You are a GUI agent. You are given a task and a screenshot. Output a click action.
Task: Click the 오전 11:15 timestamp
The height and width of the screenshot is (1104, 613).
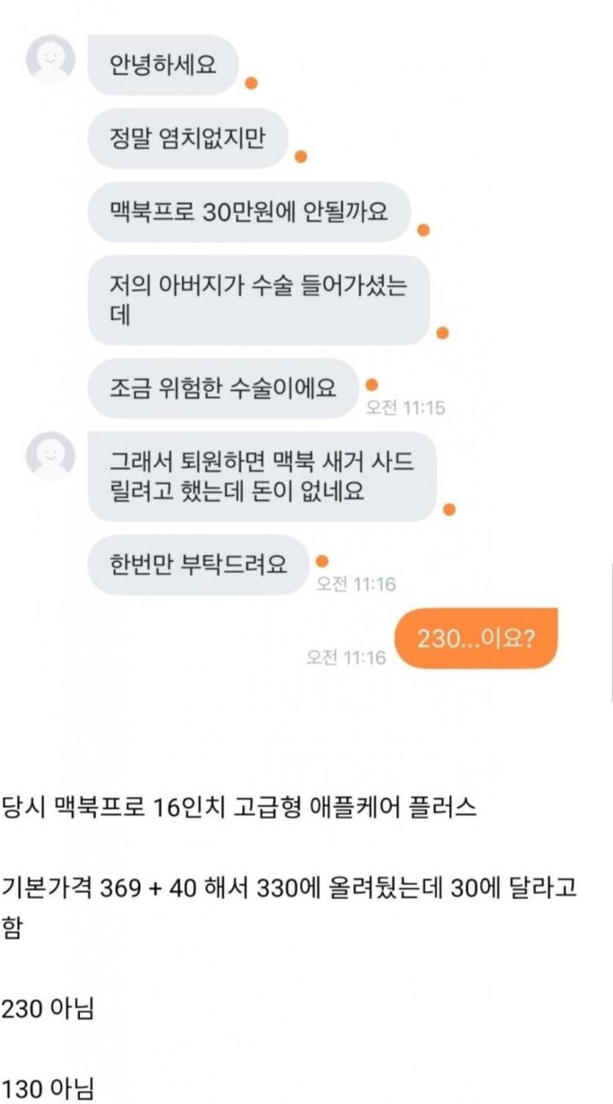(x=406, y=408)
